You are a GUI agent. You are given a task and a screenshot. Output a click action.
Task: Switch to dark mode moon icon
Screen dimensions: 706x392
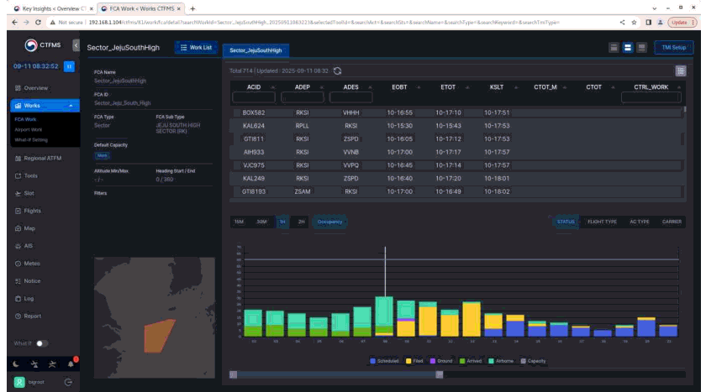16,364
